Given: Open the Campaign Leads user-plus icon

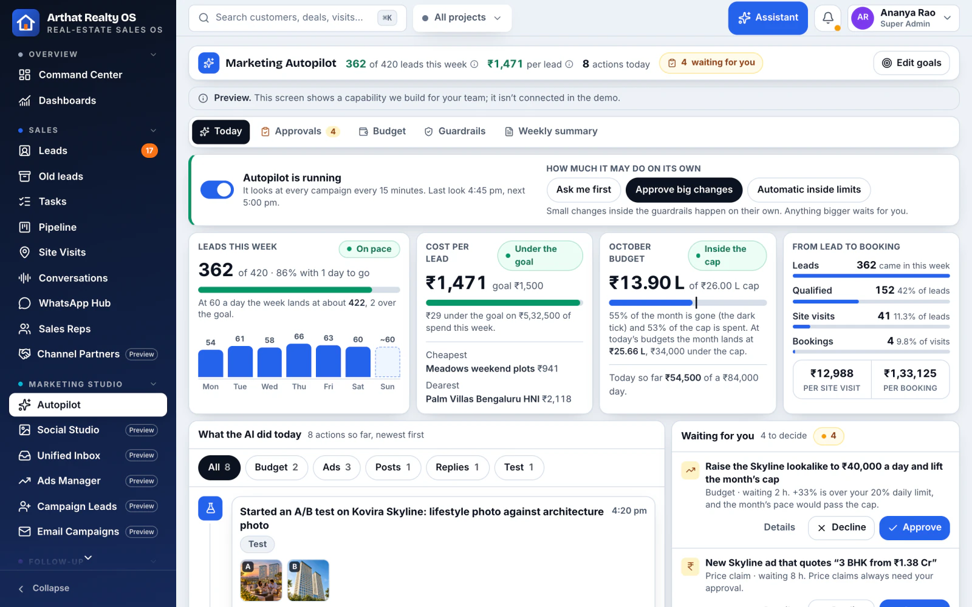Looking at the screenshot, I should click(x=24, y=506).
